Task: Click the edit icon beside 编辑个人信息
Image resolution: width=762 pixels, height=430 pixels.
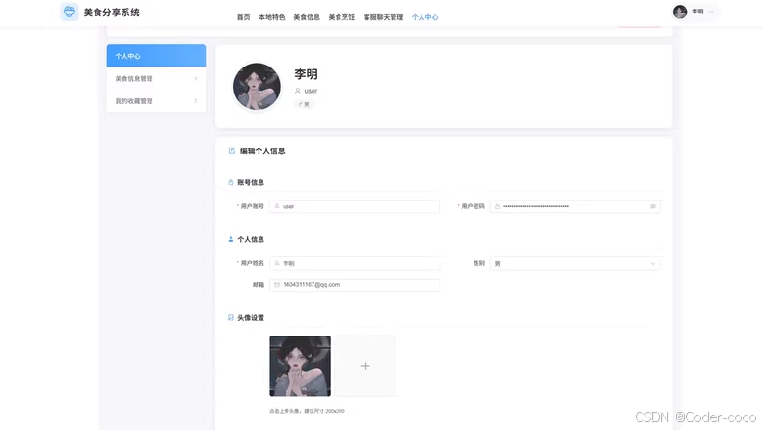Action: (x=231, y=150)
